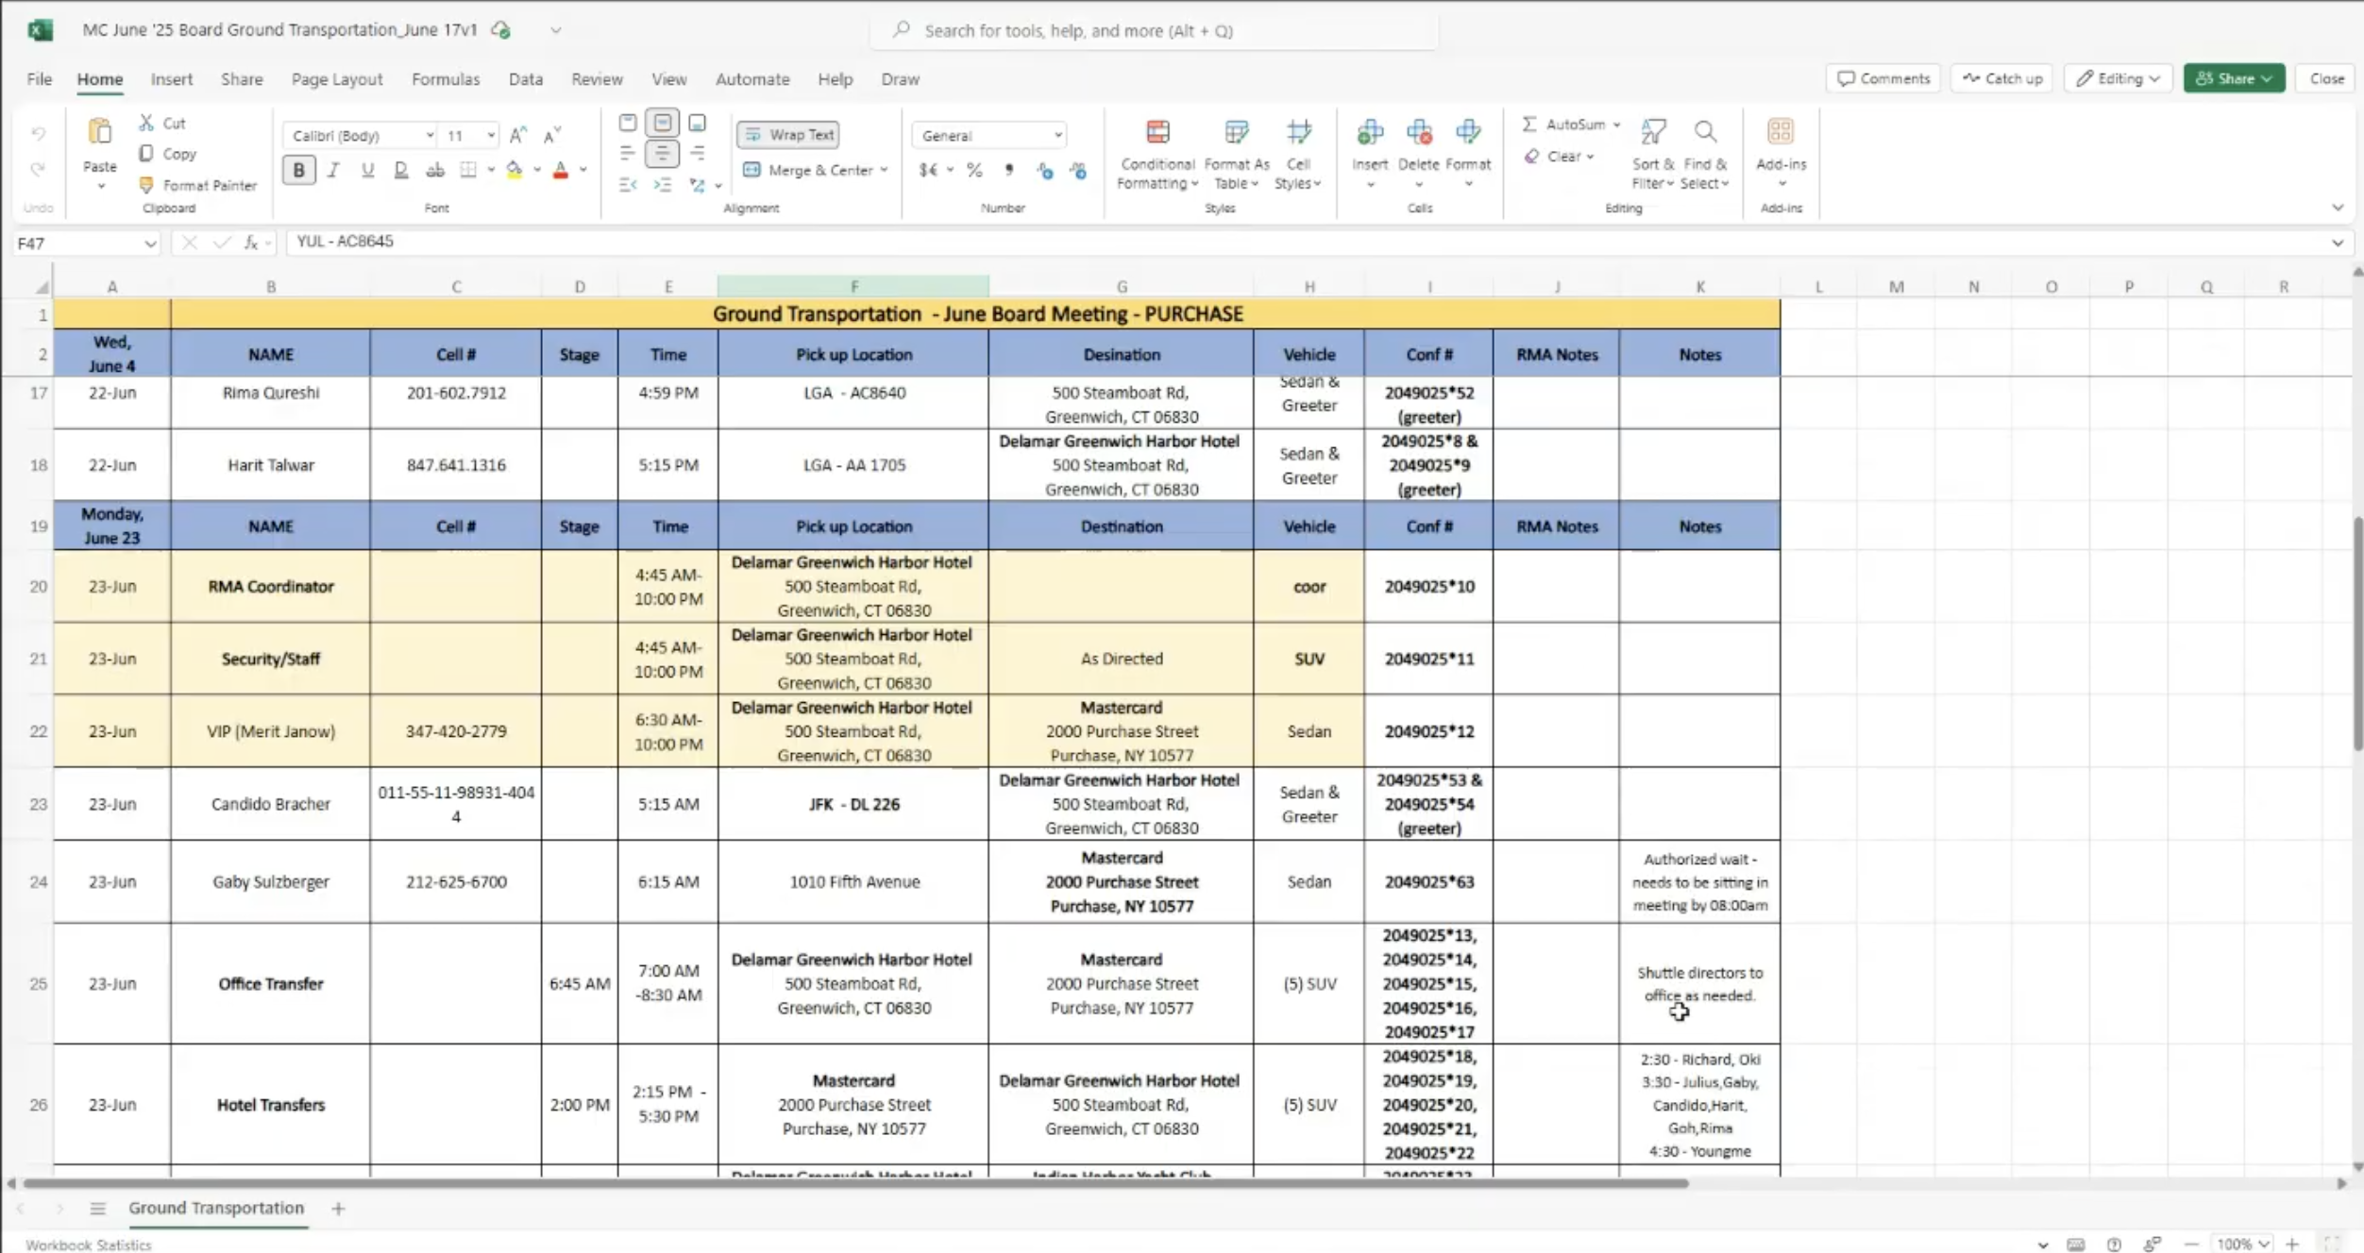Open the font size dropdown
This screenshot has width=2364, height=1253.
pyautogui.click(x=491, y=135)
